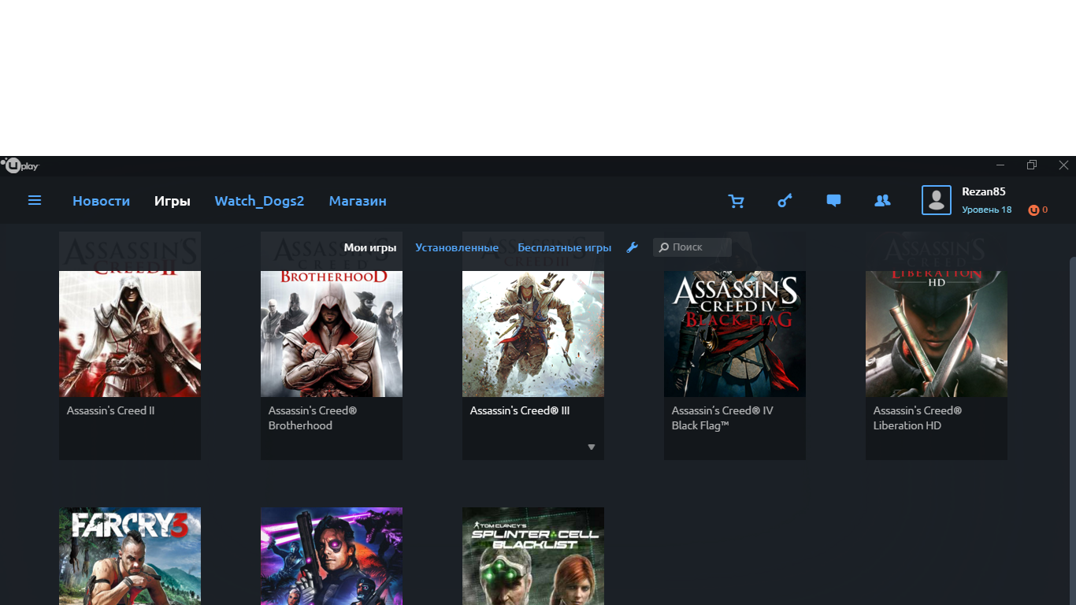Click the Uplay logo
Image resolution: width=1076 pixels, height=605 pixels.
click(x=20, y=165)
